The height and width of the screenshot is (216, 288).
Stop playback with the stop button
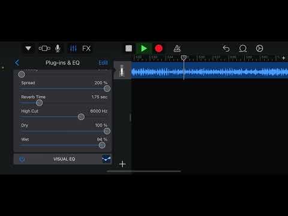tap(128, 49)
